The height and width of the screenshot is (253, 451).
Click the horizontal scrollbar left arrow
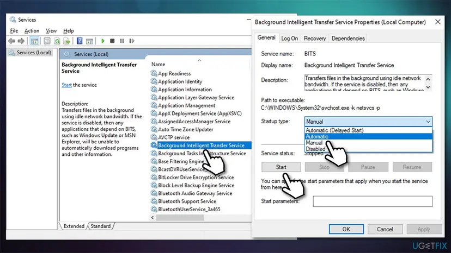[x=153, y=218]
